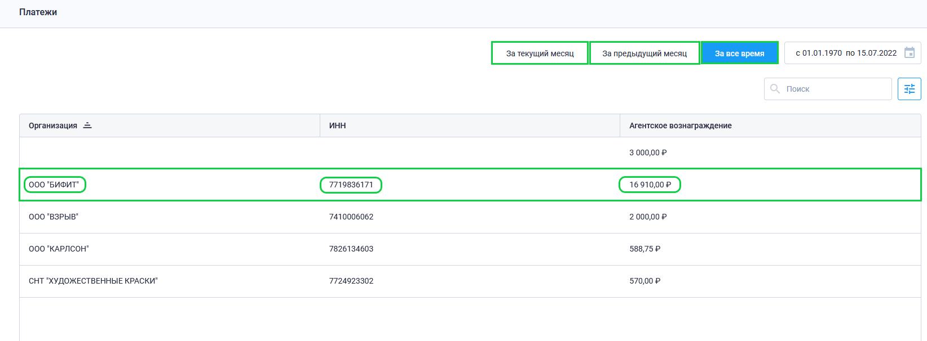
Task: Select the За текущий месяц filter
Action: click(540, 53)
